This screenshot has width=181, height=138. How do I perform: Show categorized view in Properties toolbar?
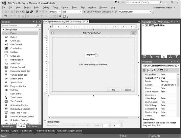tap(144, 70)
